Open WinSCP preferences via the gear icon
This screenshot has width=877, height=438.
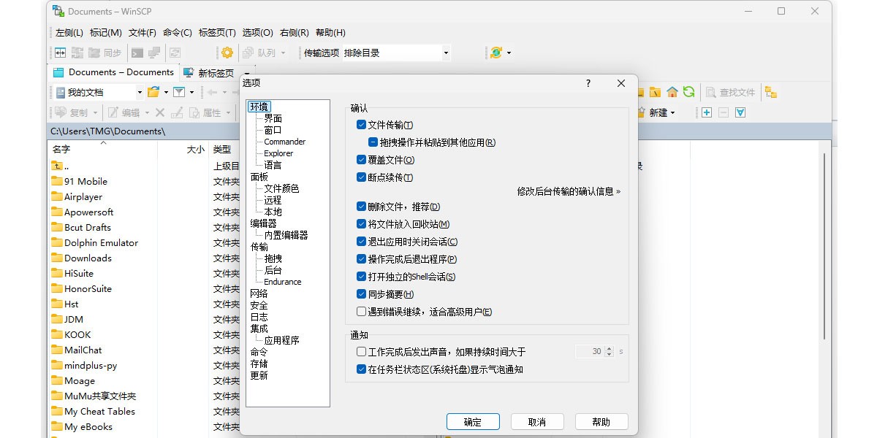[x=226, y=52]
